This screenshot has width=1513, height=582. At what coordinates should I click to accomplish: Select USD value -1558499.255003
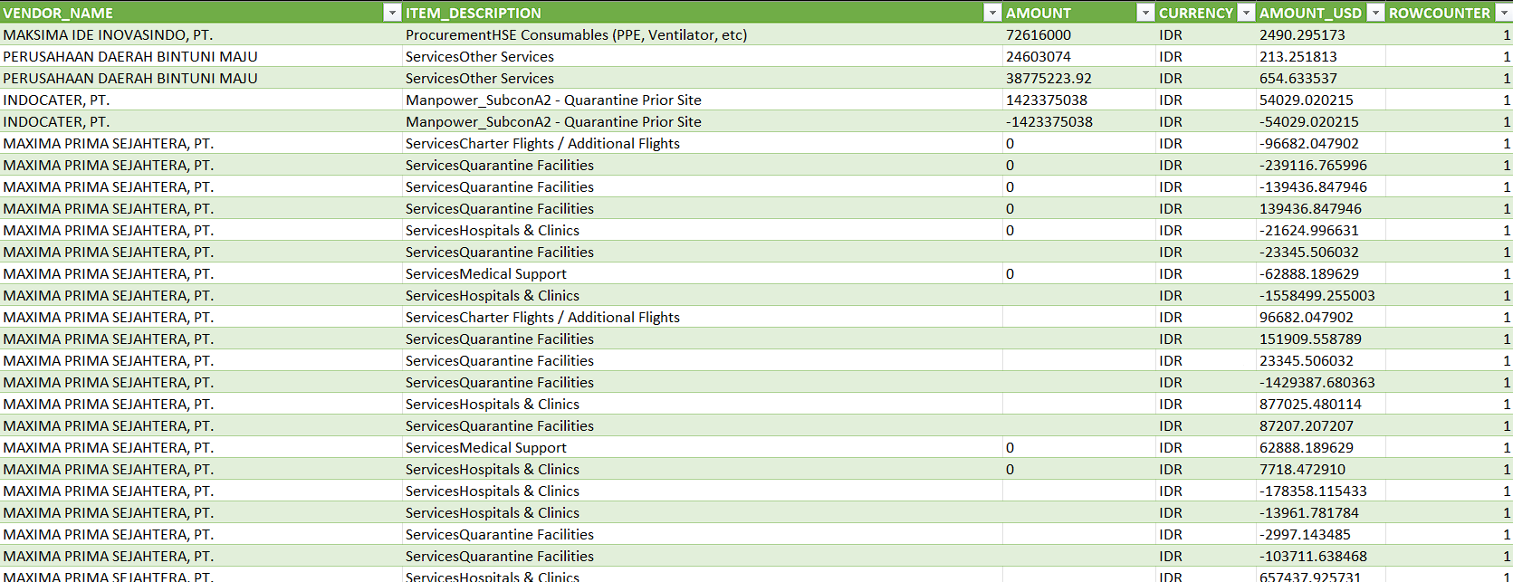coord(1321,295)
